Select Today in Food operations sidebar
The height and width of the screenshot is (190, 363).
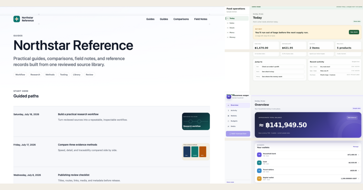[x=237, y=18]
